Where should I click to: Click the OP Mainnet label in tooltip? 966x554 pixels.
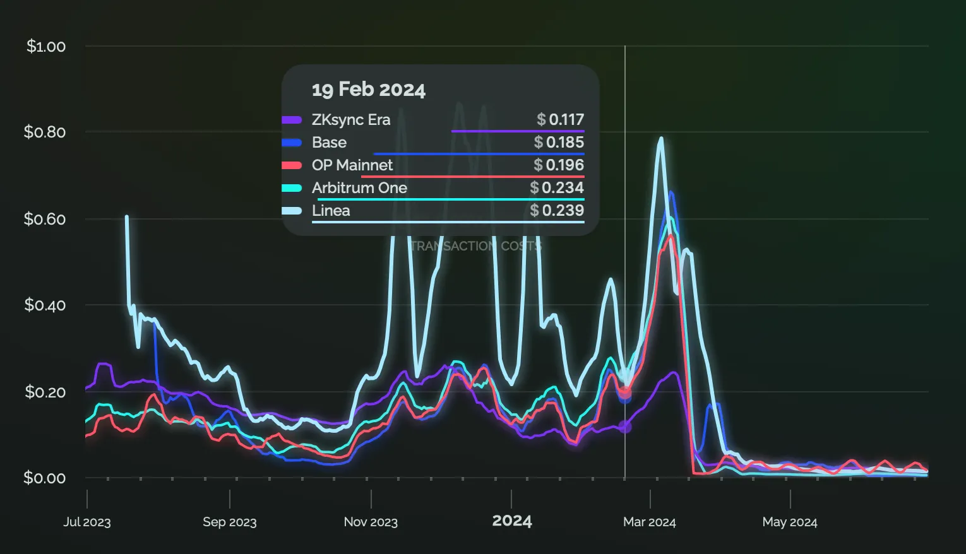tap(352, 165)
